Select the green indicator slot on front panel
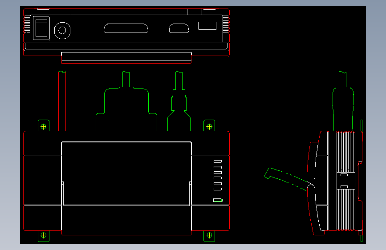This screenshot has height=250, width=386. 218,200
